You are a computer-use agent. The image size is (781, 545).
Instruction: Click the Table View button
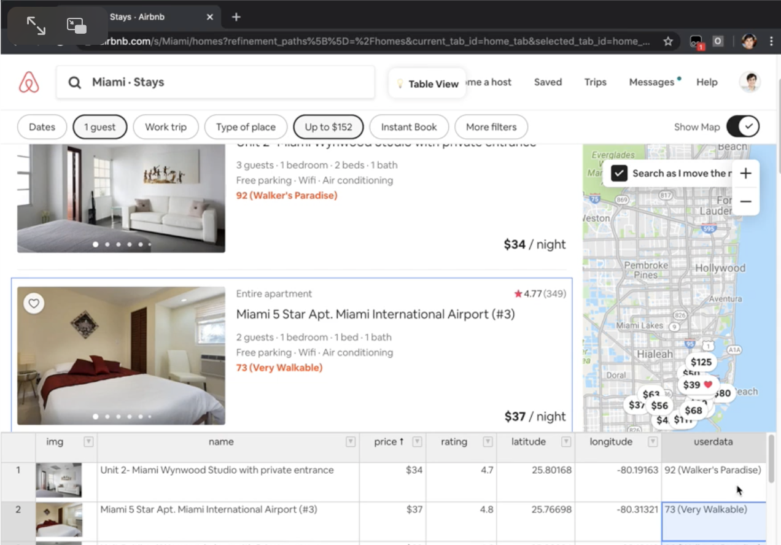[427, 83]
